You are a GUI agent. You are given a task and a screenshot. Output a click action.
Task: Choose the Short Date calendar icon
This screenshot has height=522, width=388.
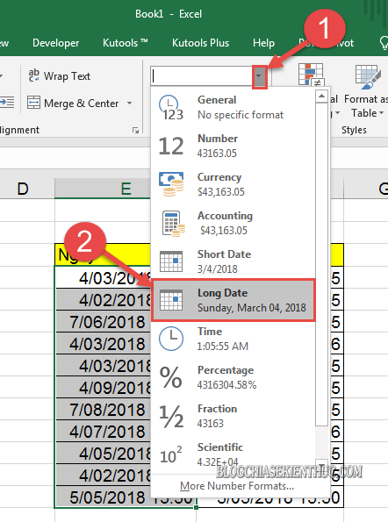171,261
